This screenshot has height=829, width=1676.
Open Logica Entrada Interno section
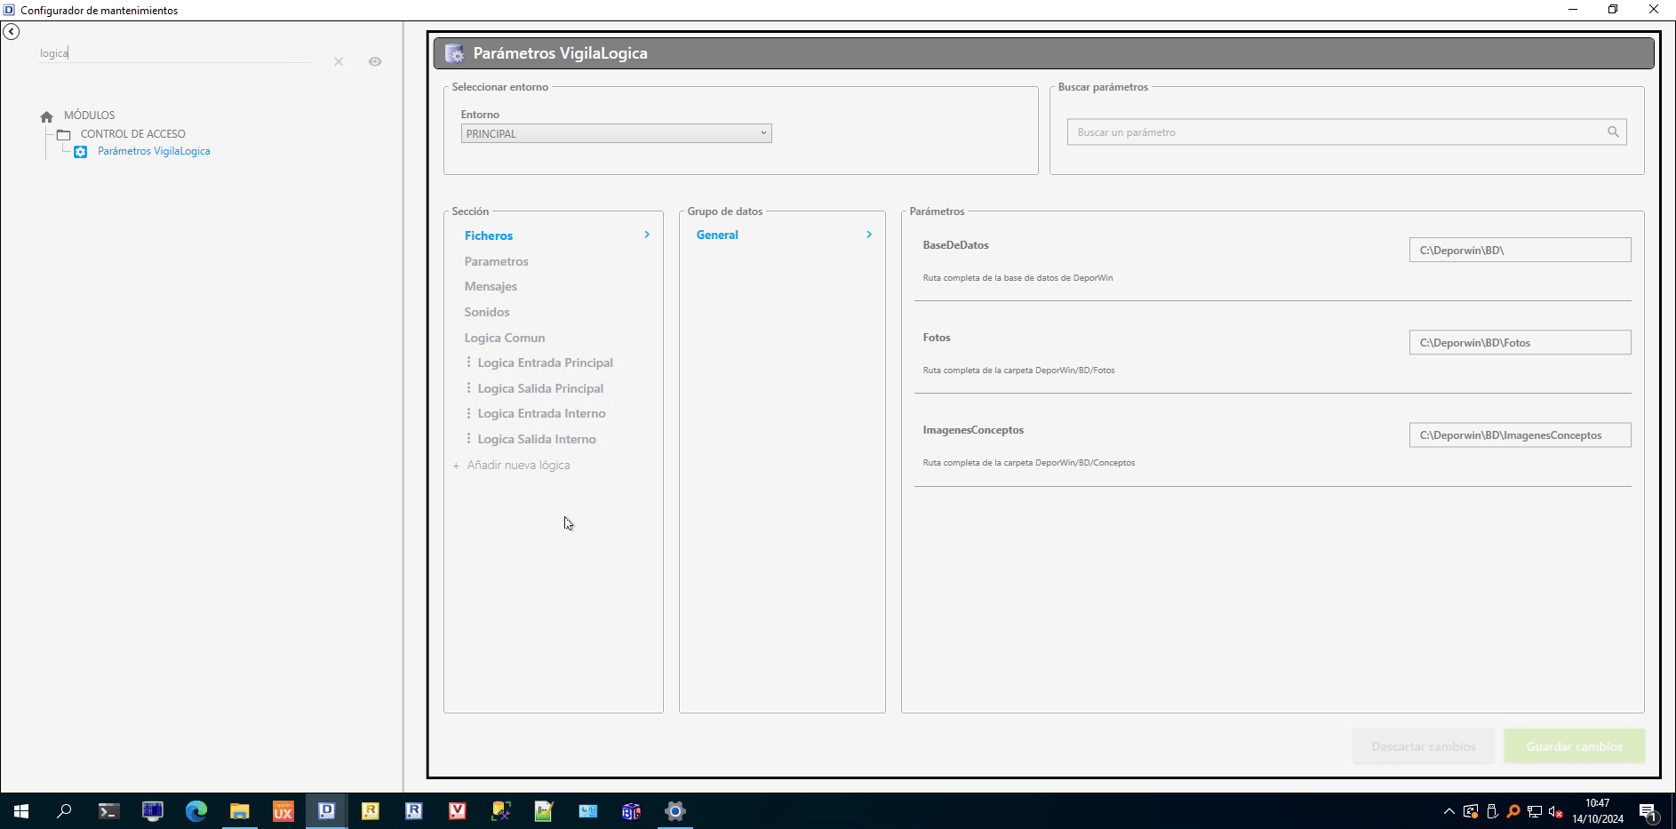(541, 413)
